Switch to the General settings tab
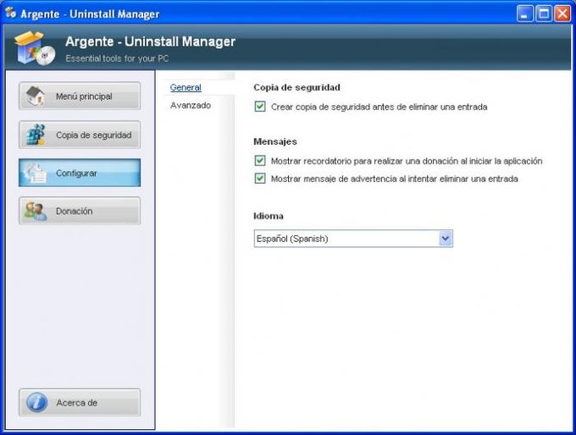 tap(186, 87)
